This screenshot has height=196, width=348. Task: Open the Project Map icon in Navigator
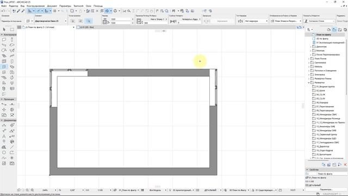click(329, 29)
